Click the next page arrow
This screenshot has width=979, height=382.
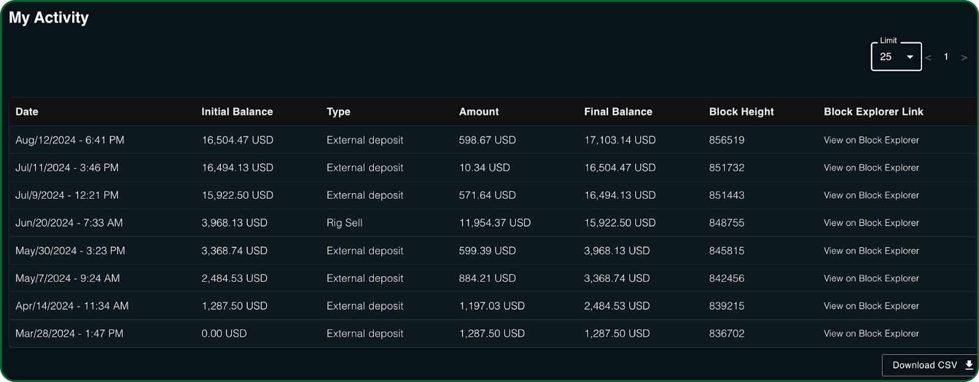(964, 57)
